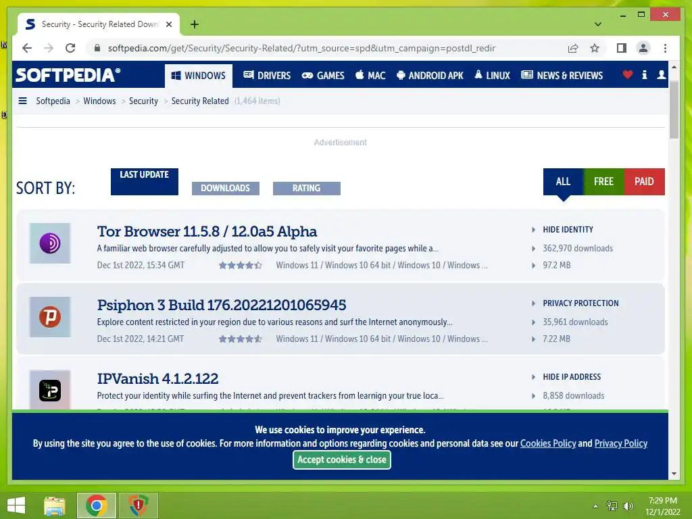
Task: Close the Security Related Downloads tab
Action: pos(168,24)
